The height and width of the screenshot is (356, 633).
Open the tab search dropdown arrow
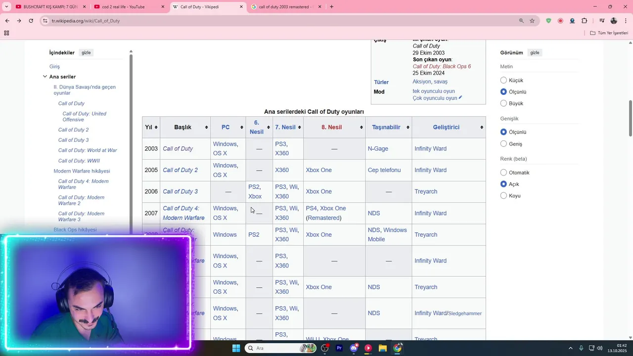tap(6, 7)
